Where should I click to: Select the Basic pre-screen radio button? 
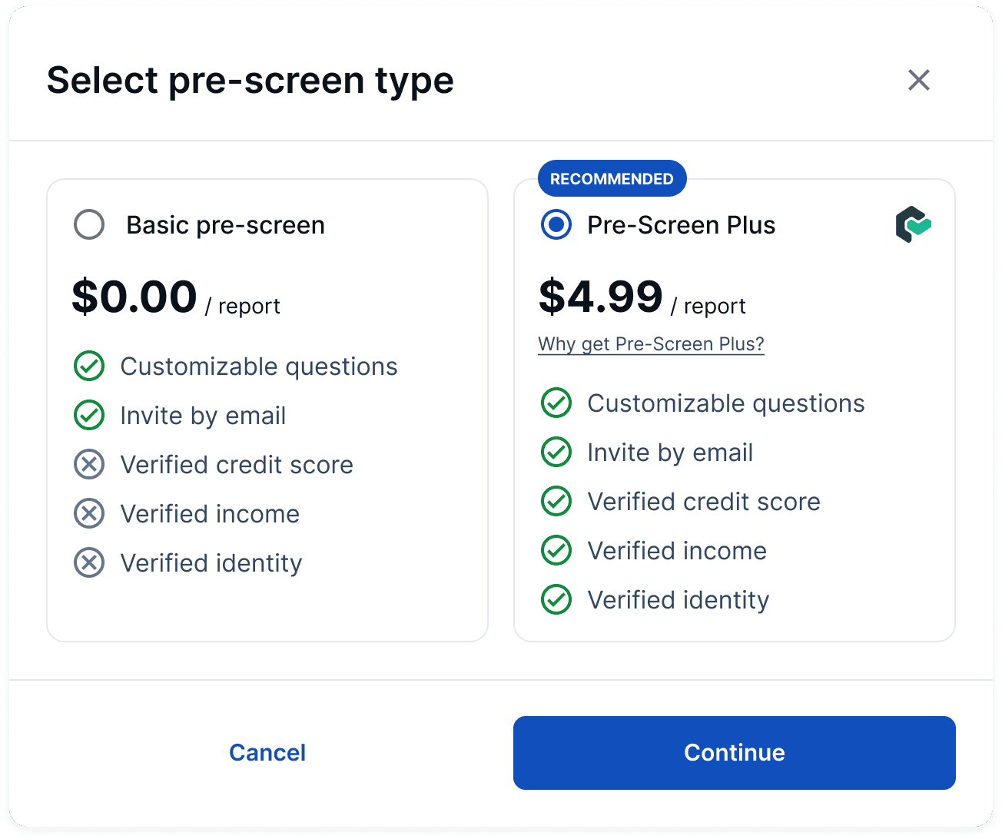(x=89, y=225)
